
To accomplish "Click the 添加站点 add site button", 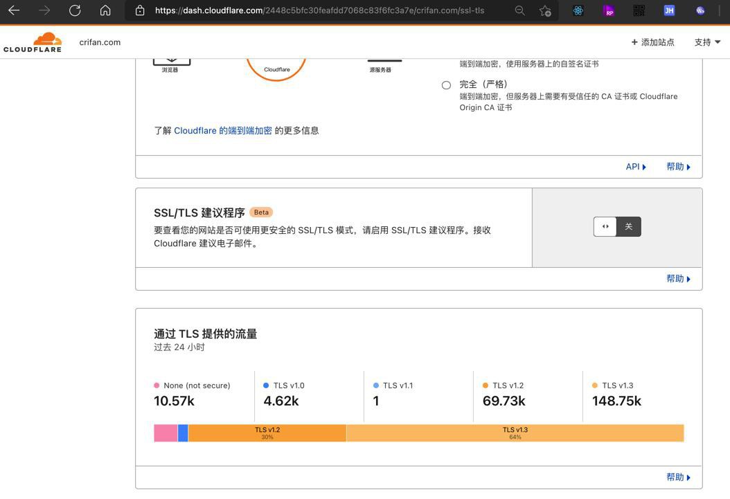I will (652, 42).
